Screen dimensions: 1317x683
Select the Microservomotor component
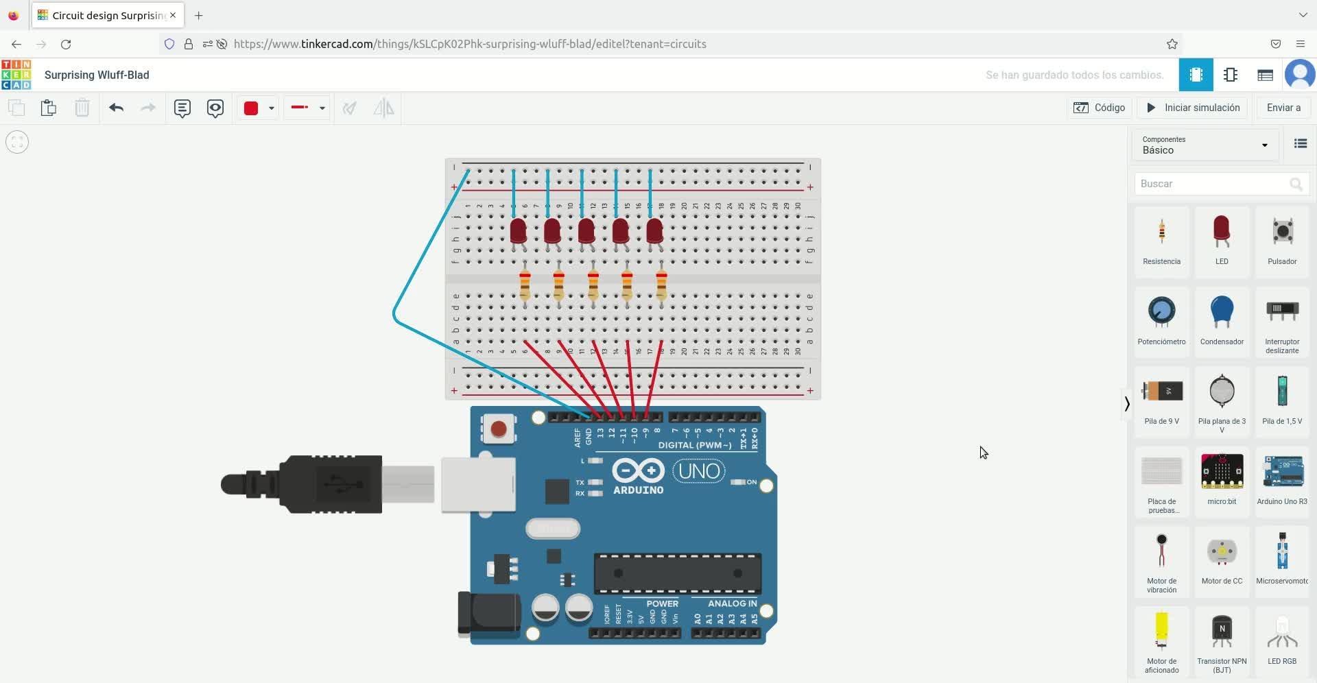(1282, 561)
